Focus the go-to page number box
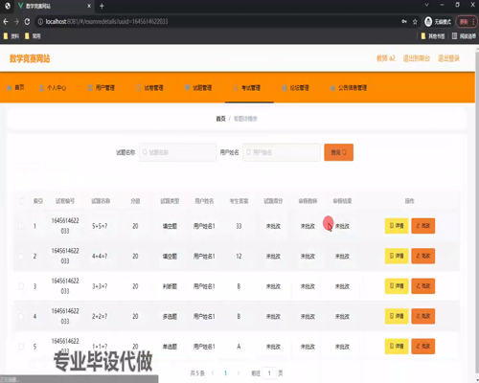Screen dimensions: 479x383 (x=269, y=373)
